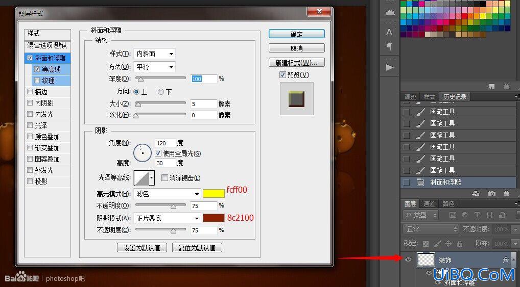Image resolution: width=520 pixels, height=287 pixels.
Task: Open the dark red shadow color swatch
Action: [214, 218]
